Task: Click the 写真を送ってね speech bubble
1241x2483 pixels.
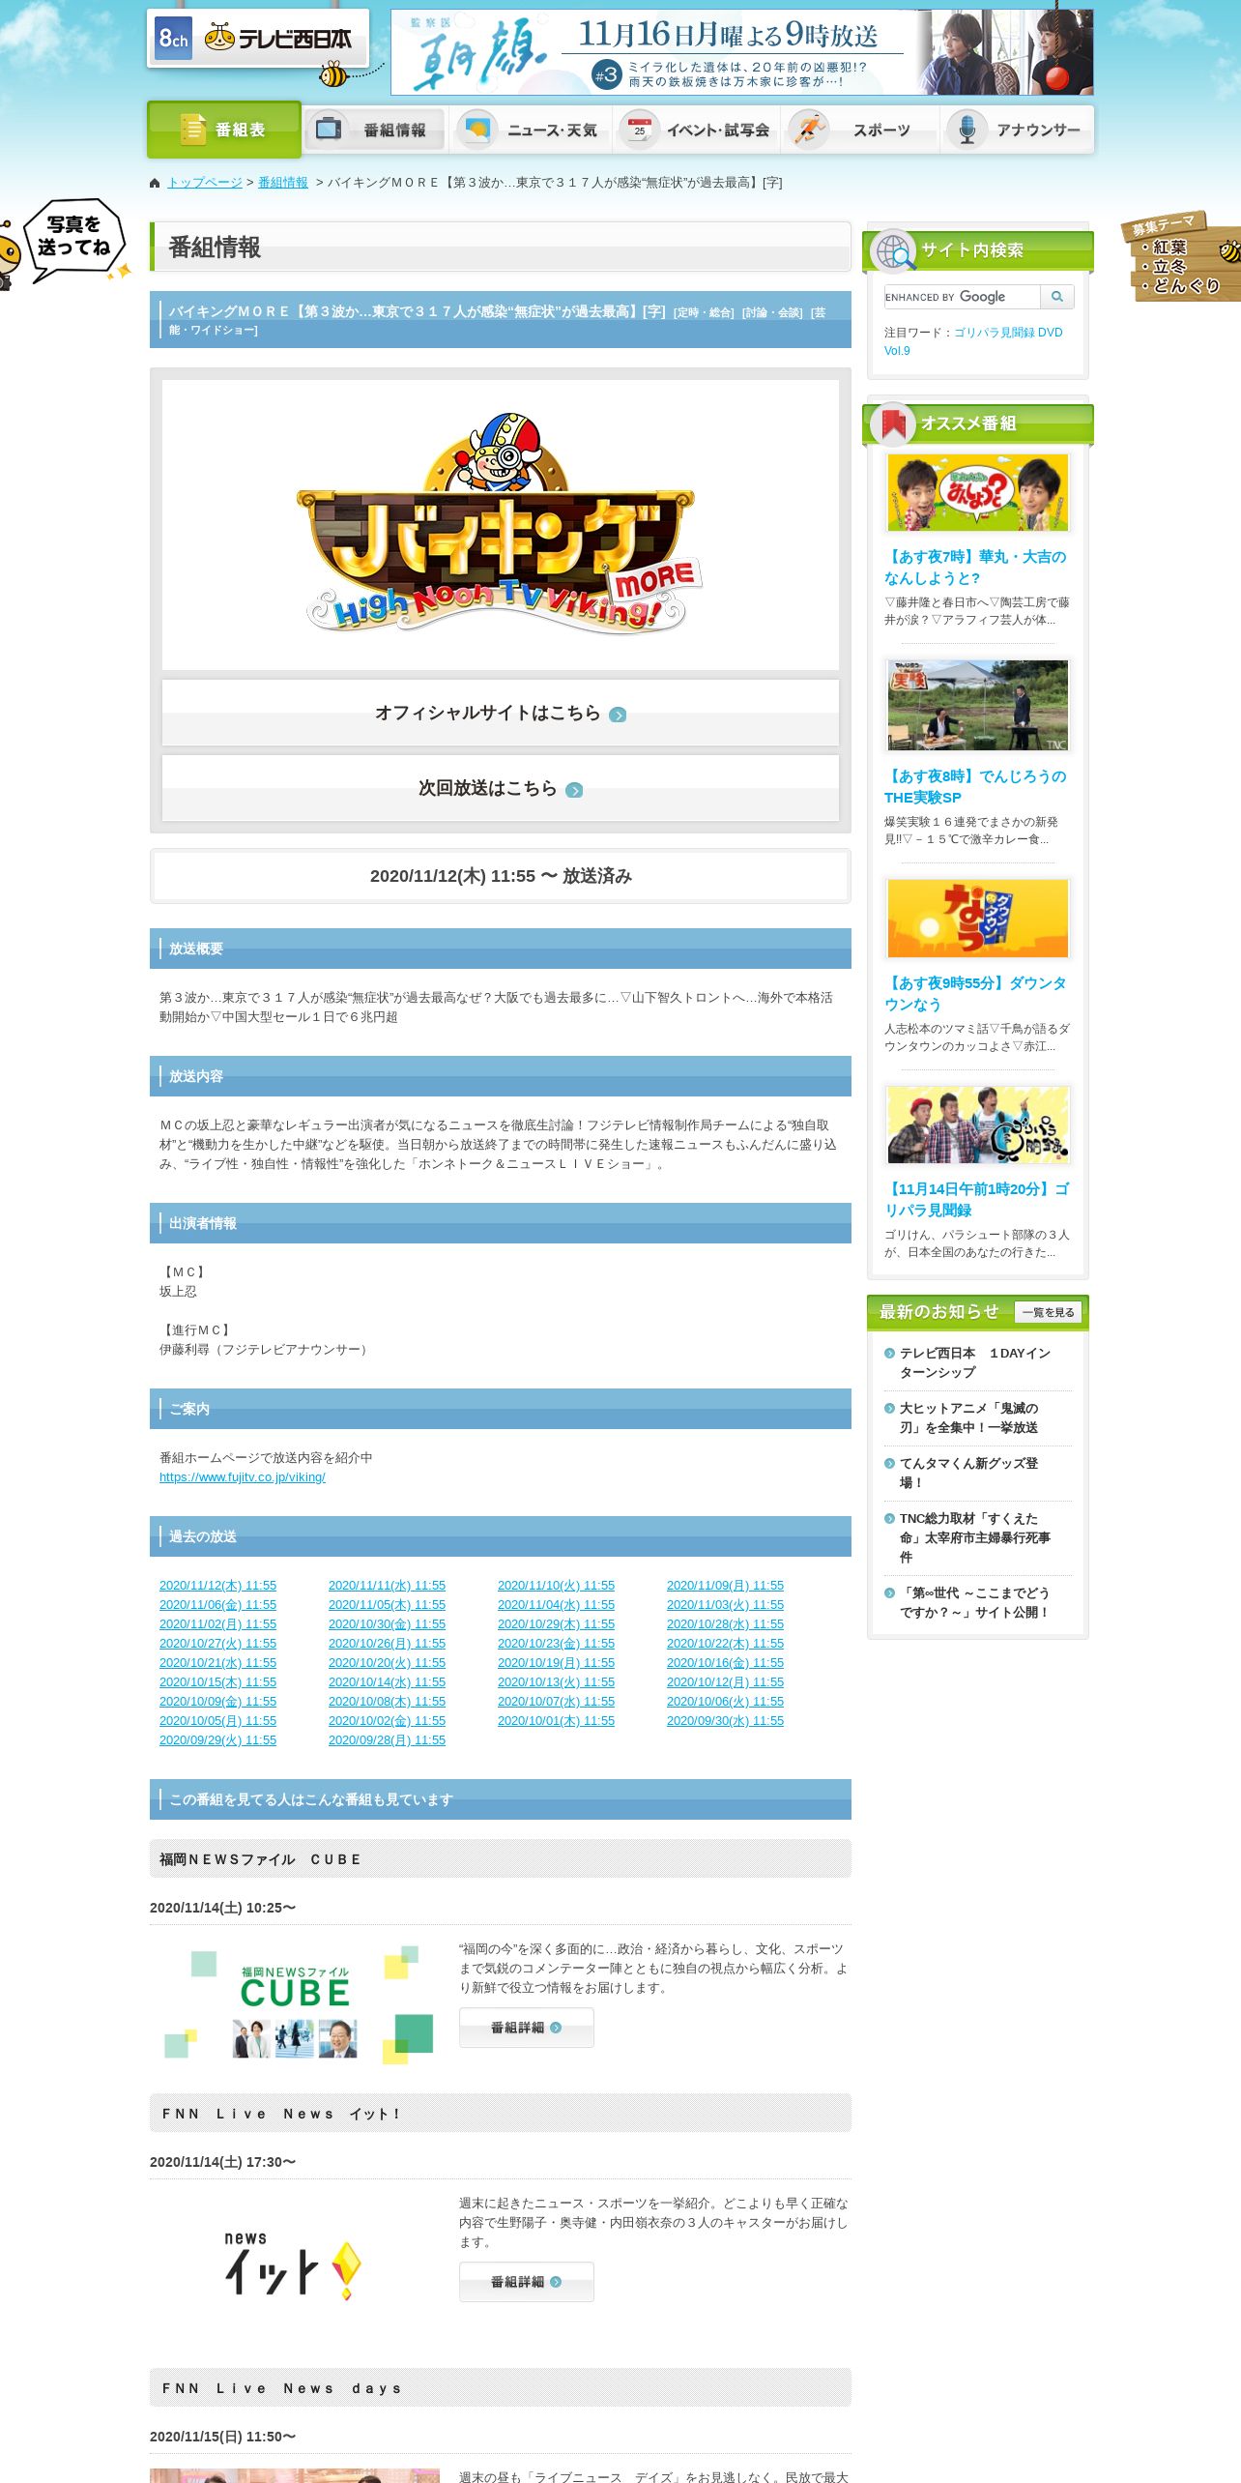Action: [x=73, y=239]
